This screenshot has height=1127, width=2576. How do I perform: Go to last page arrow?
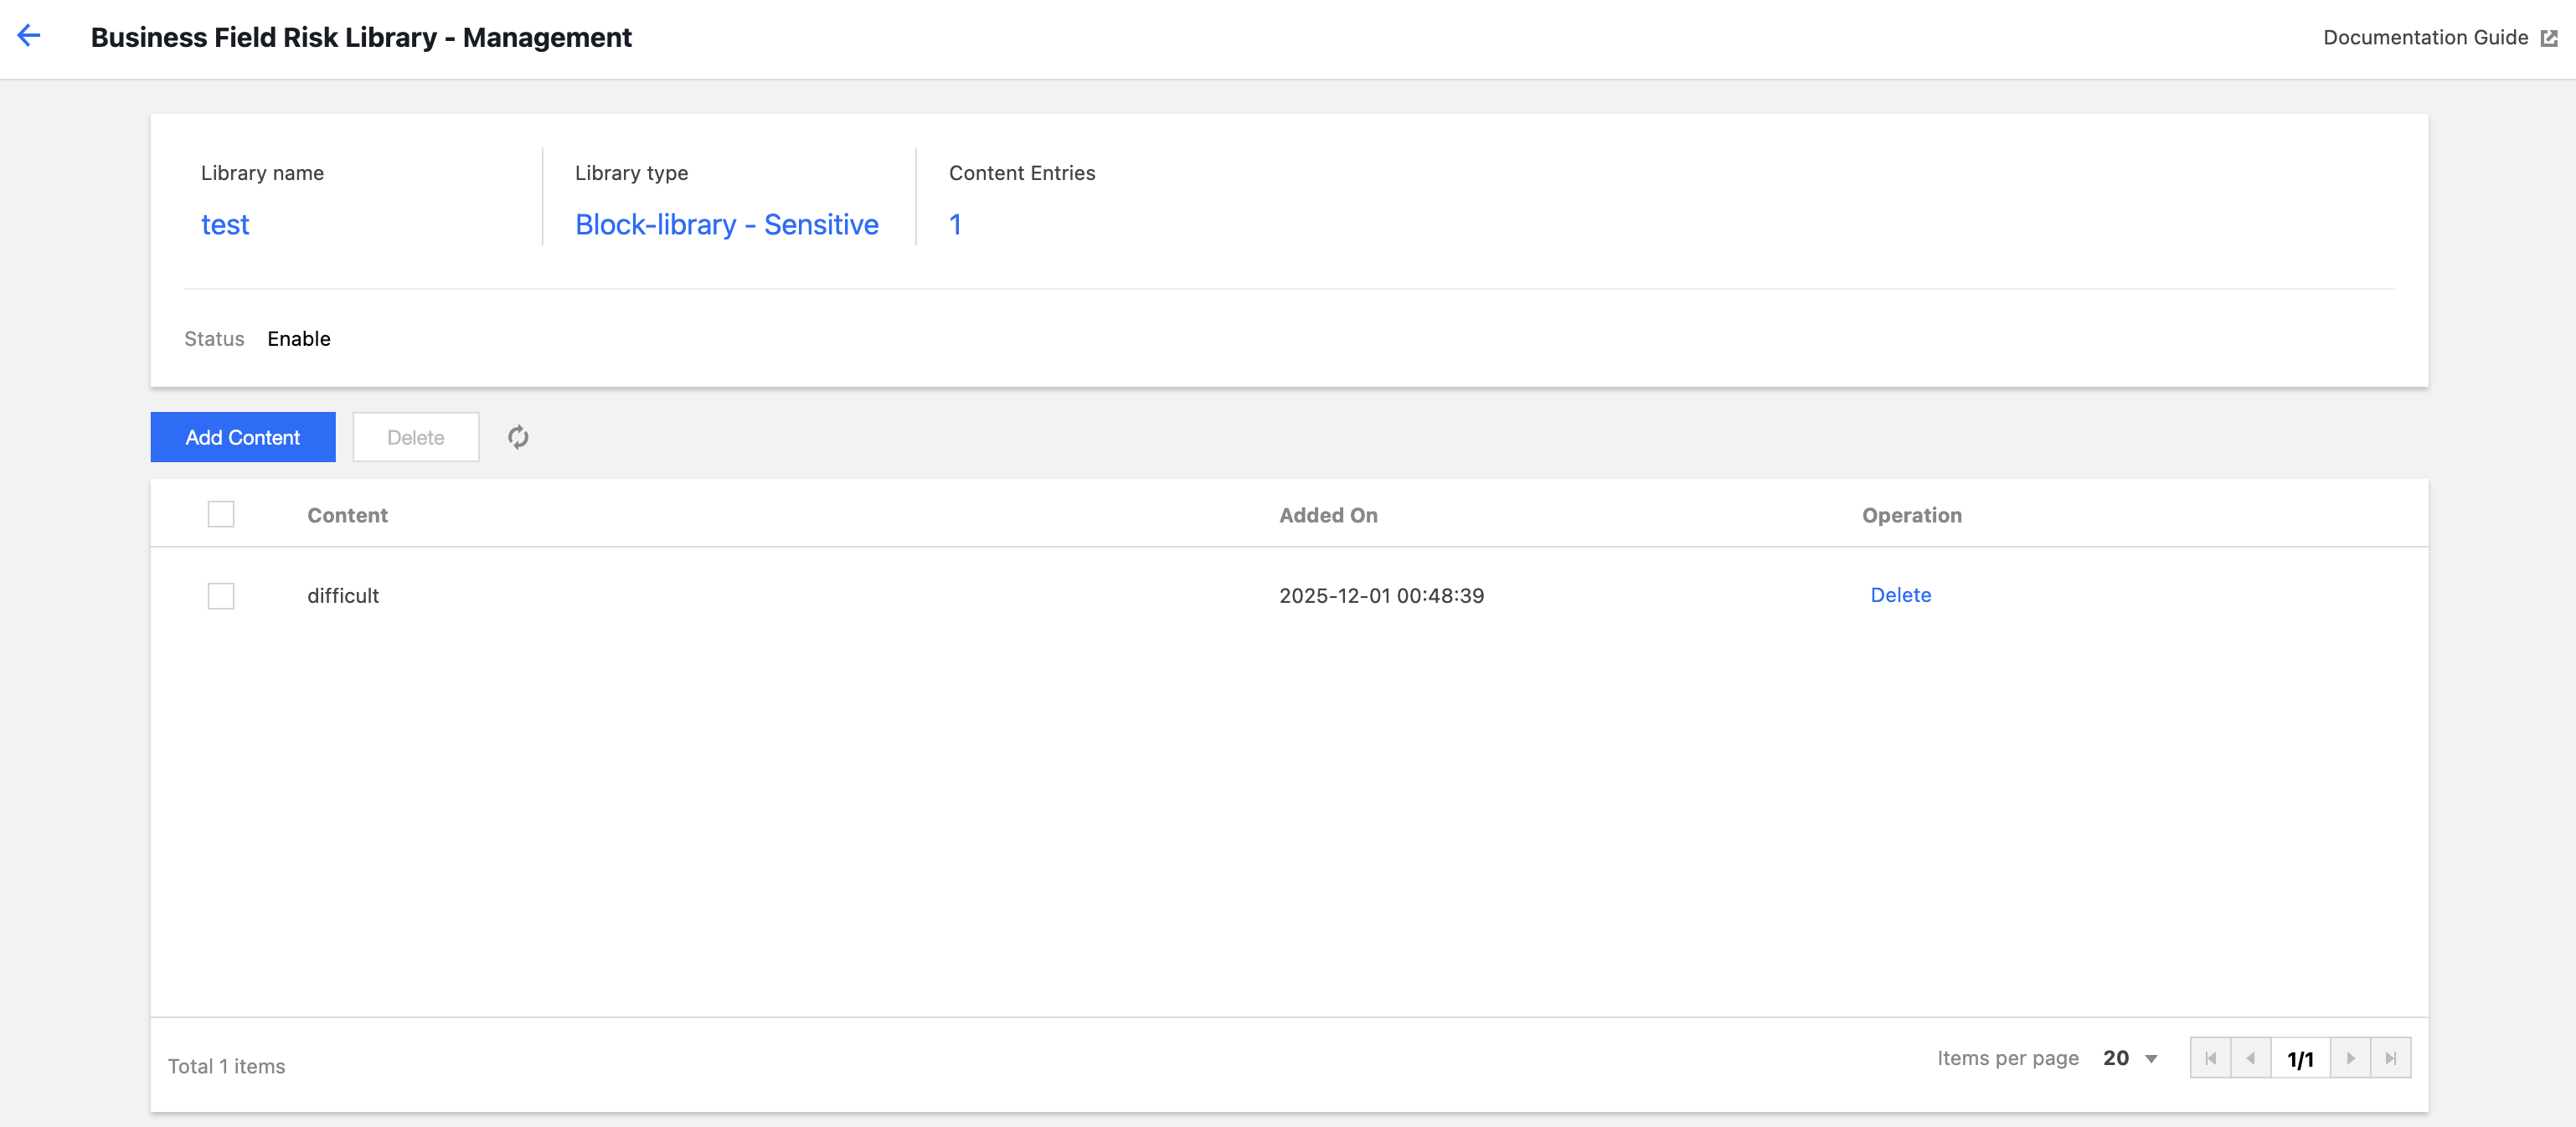(x=2390, y=1058)
